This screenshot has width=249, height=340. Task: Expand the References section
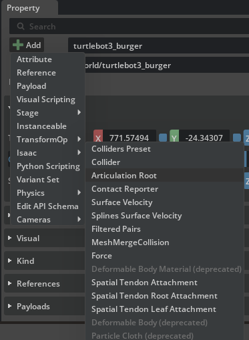coord(9,283)
